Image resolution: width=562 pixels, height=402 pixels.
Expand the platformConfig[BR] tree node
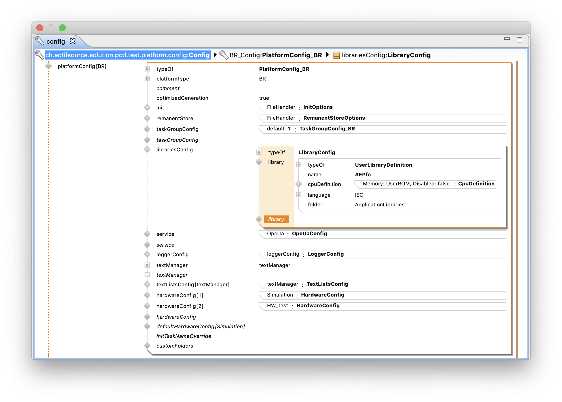(x=48, y=66)
